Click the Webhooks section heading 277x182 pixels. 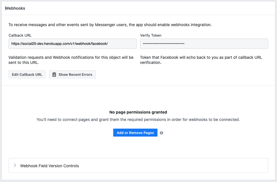pos(15,8)
